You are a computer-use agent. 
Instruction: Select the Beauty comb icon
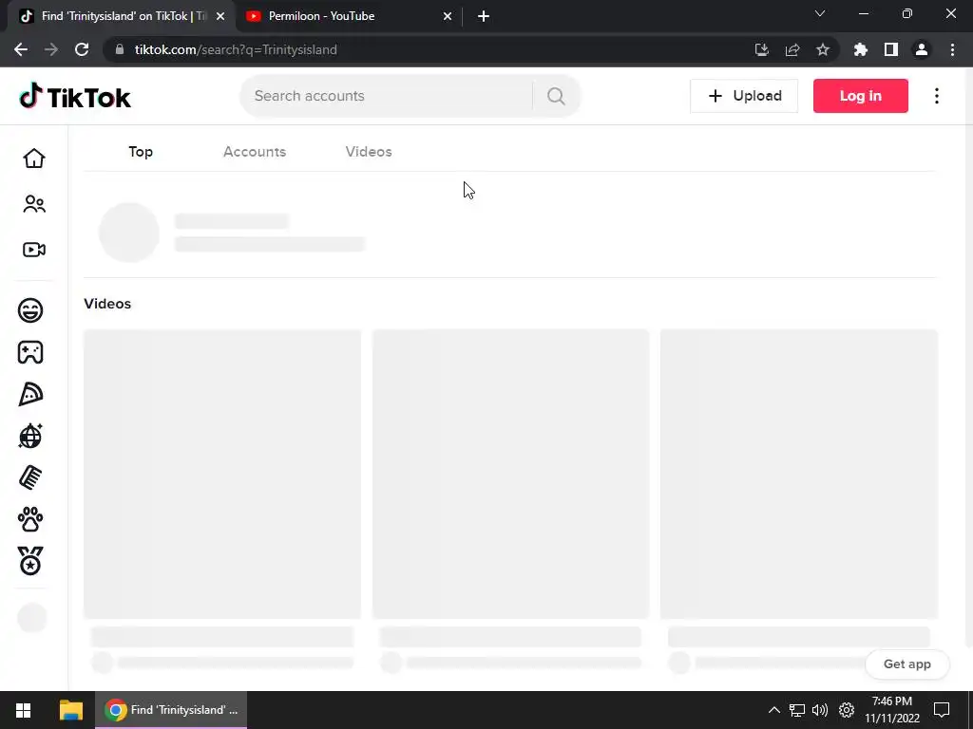30,478
